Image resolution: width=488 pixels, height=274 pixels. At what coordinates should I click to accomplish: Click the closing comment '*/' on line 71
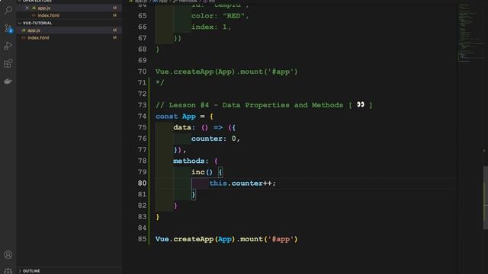159,83
